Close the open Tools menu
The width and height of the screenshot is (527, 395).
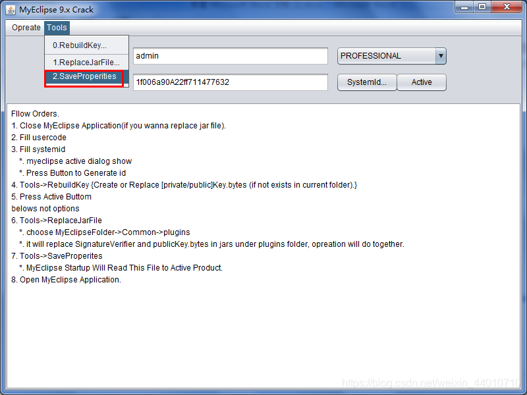[x=57, y=28]
